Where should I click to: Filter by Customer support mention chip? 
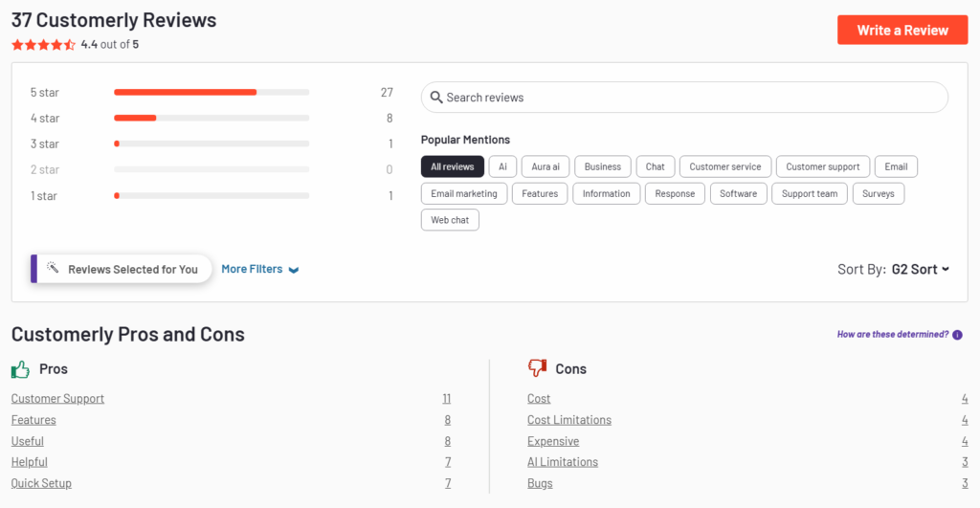coord(822,166)
